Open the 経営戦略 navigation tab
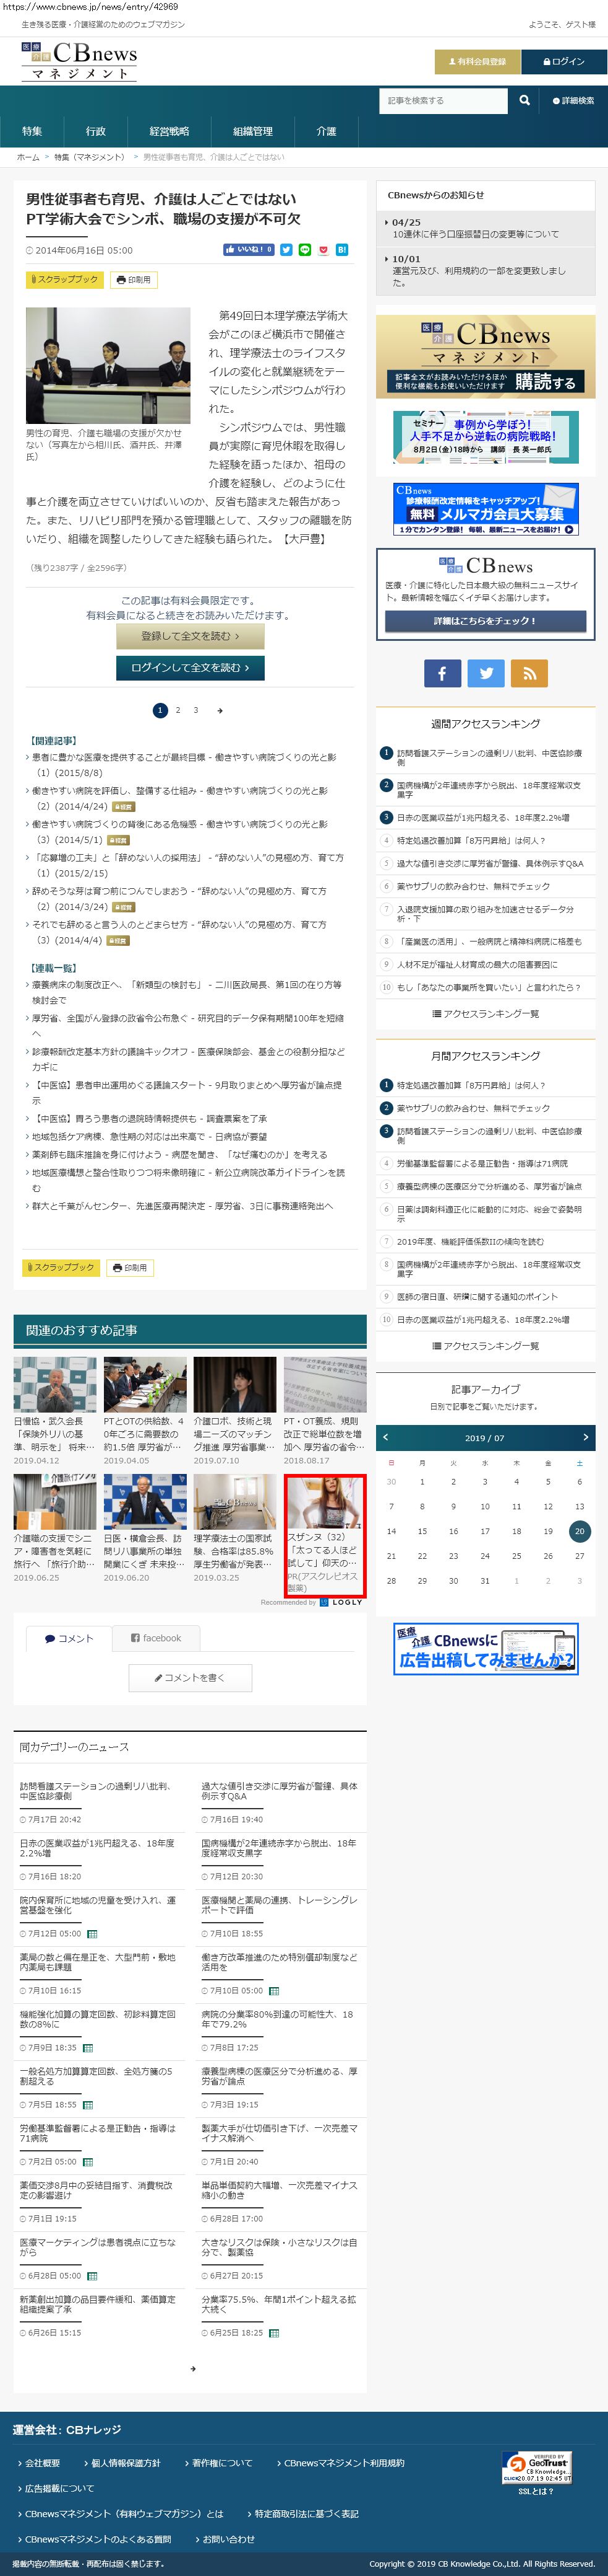The width and height of the screenshot is (608, 2576). pos(169,131)
